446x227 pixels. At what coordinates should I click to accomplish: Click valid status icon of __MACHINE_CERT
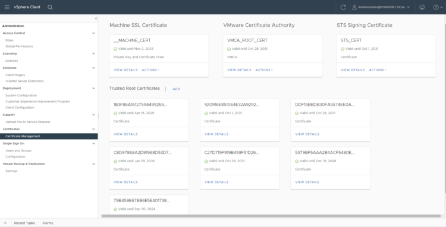115,49
